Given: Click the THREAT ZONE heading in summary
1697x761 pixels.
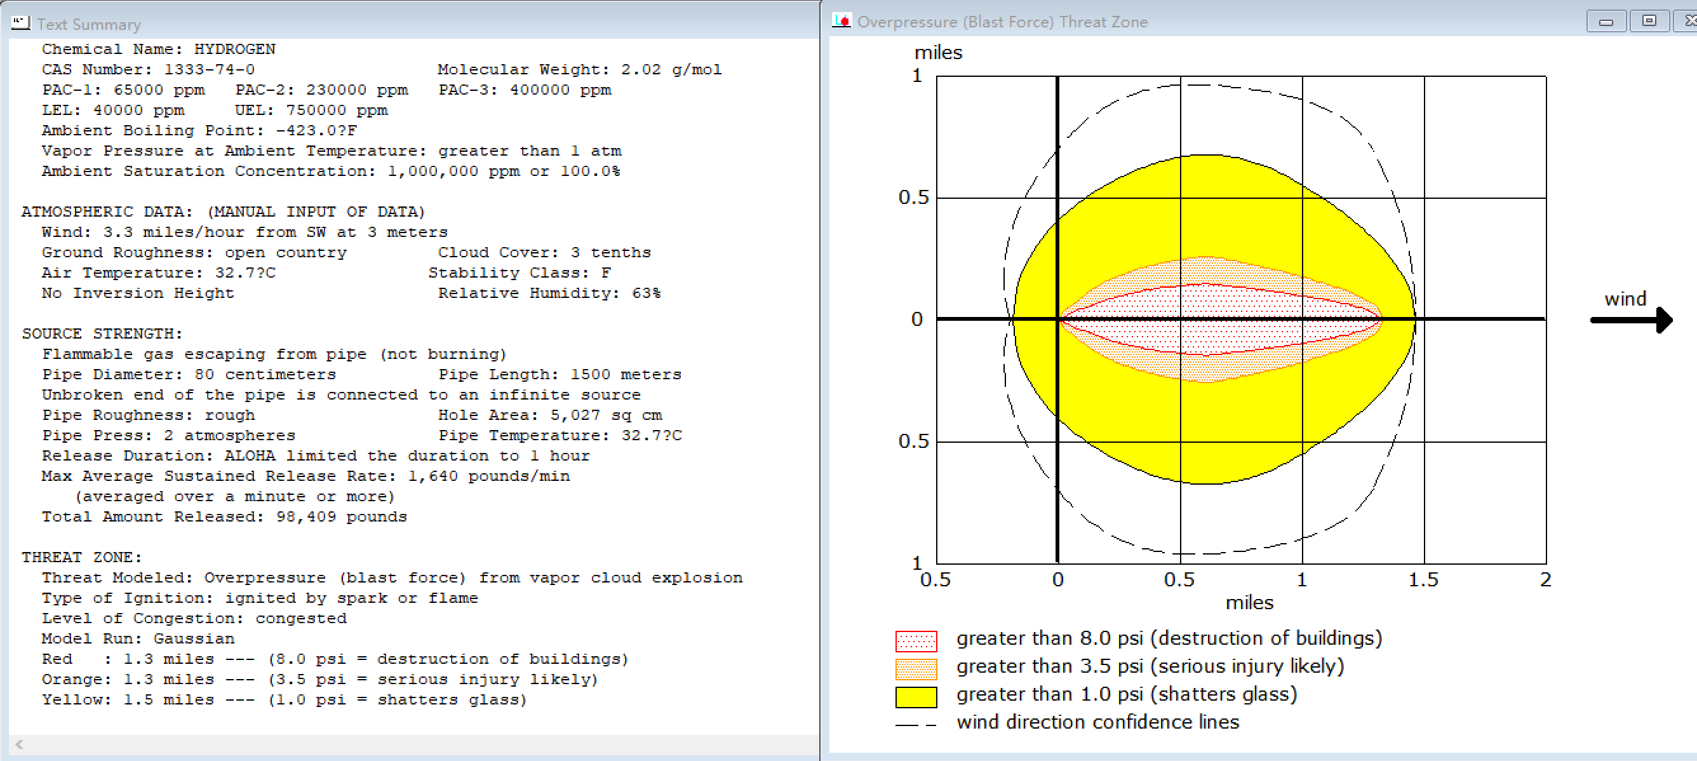Looking at the screenshot, I should 81,557.
